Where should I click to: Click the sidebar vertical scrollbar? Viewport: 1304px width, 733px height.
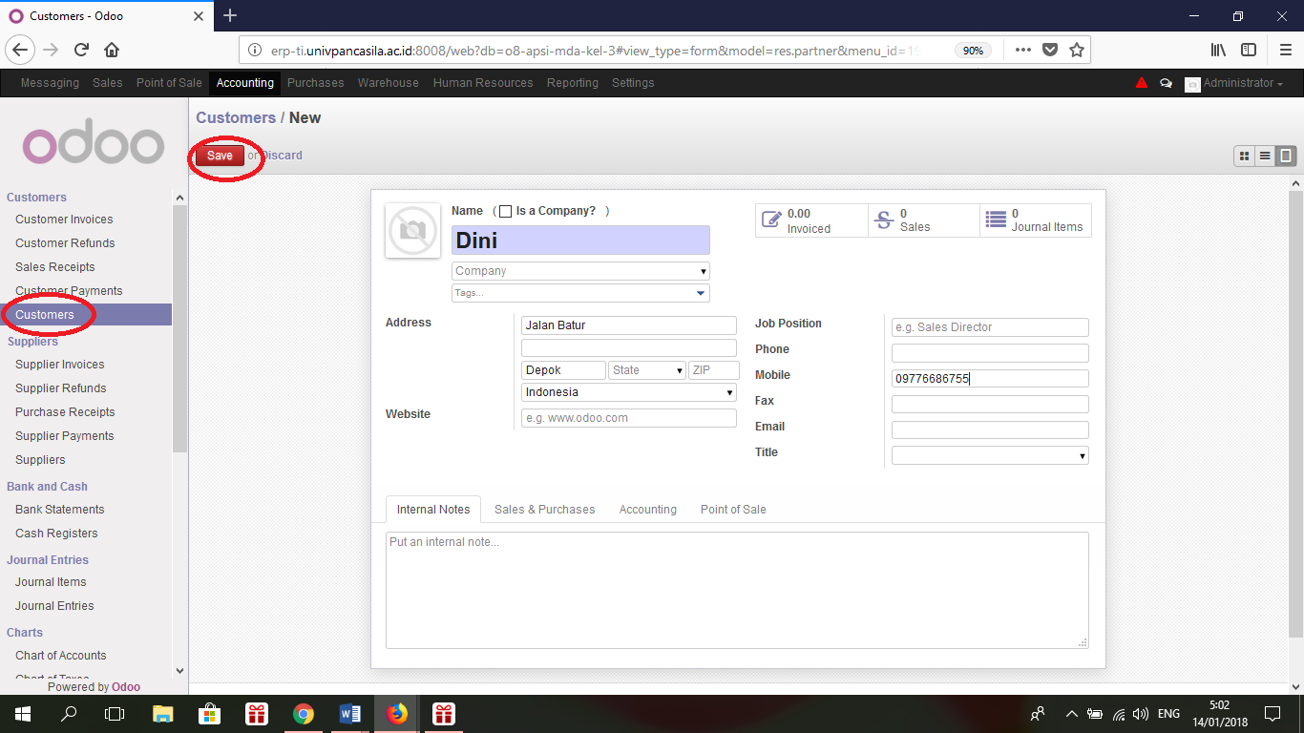[180, 328]
